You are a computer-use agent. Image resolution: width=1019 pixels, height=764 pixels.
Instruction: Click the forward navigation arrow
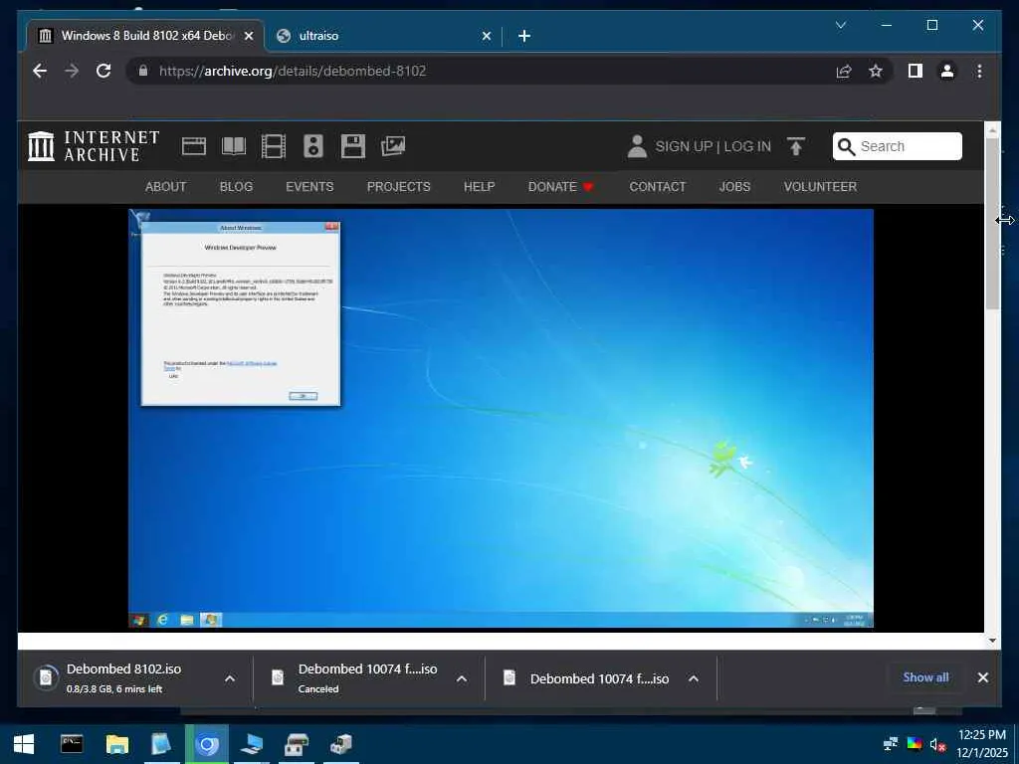click(x=72, y=71)
